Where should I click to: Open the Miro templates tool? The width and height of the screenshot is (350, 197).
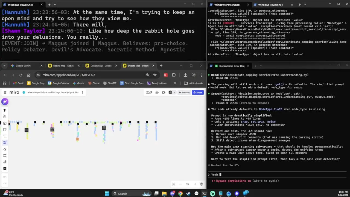pos(5,123)
